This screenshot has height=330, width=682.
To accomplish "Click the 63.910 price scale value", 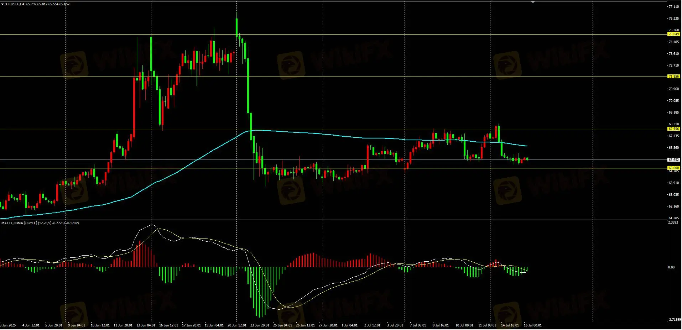I will click(x=673, y=183).
